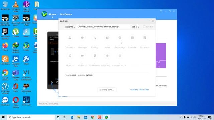Image resolution: width=214 pixels, height=120 pixels.
Task: Open the notification center icon
Action: click(210, 117)
